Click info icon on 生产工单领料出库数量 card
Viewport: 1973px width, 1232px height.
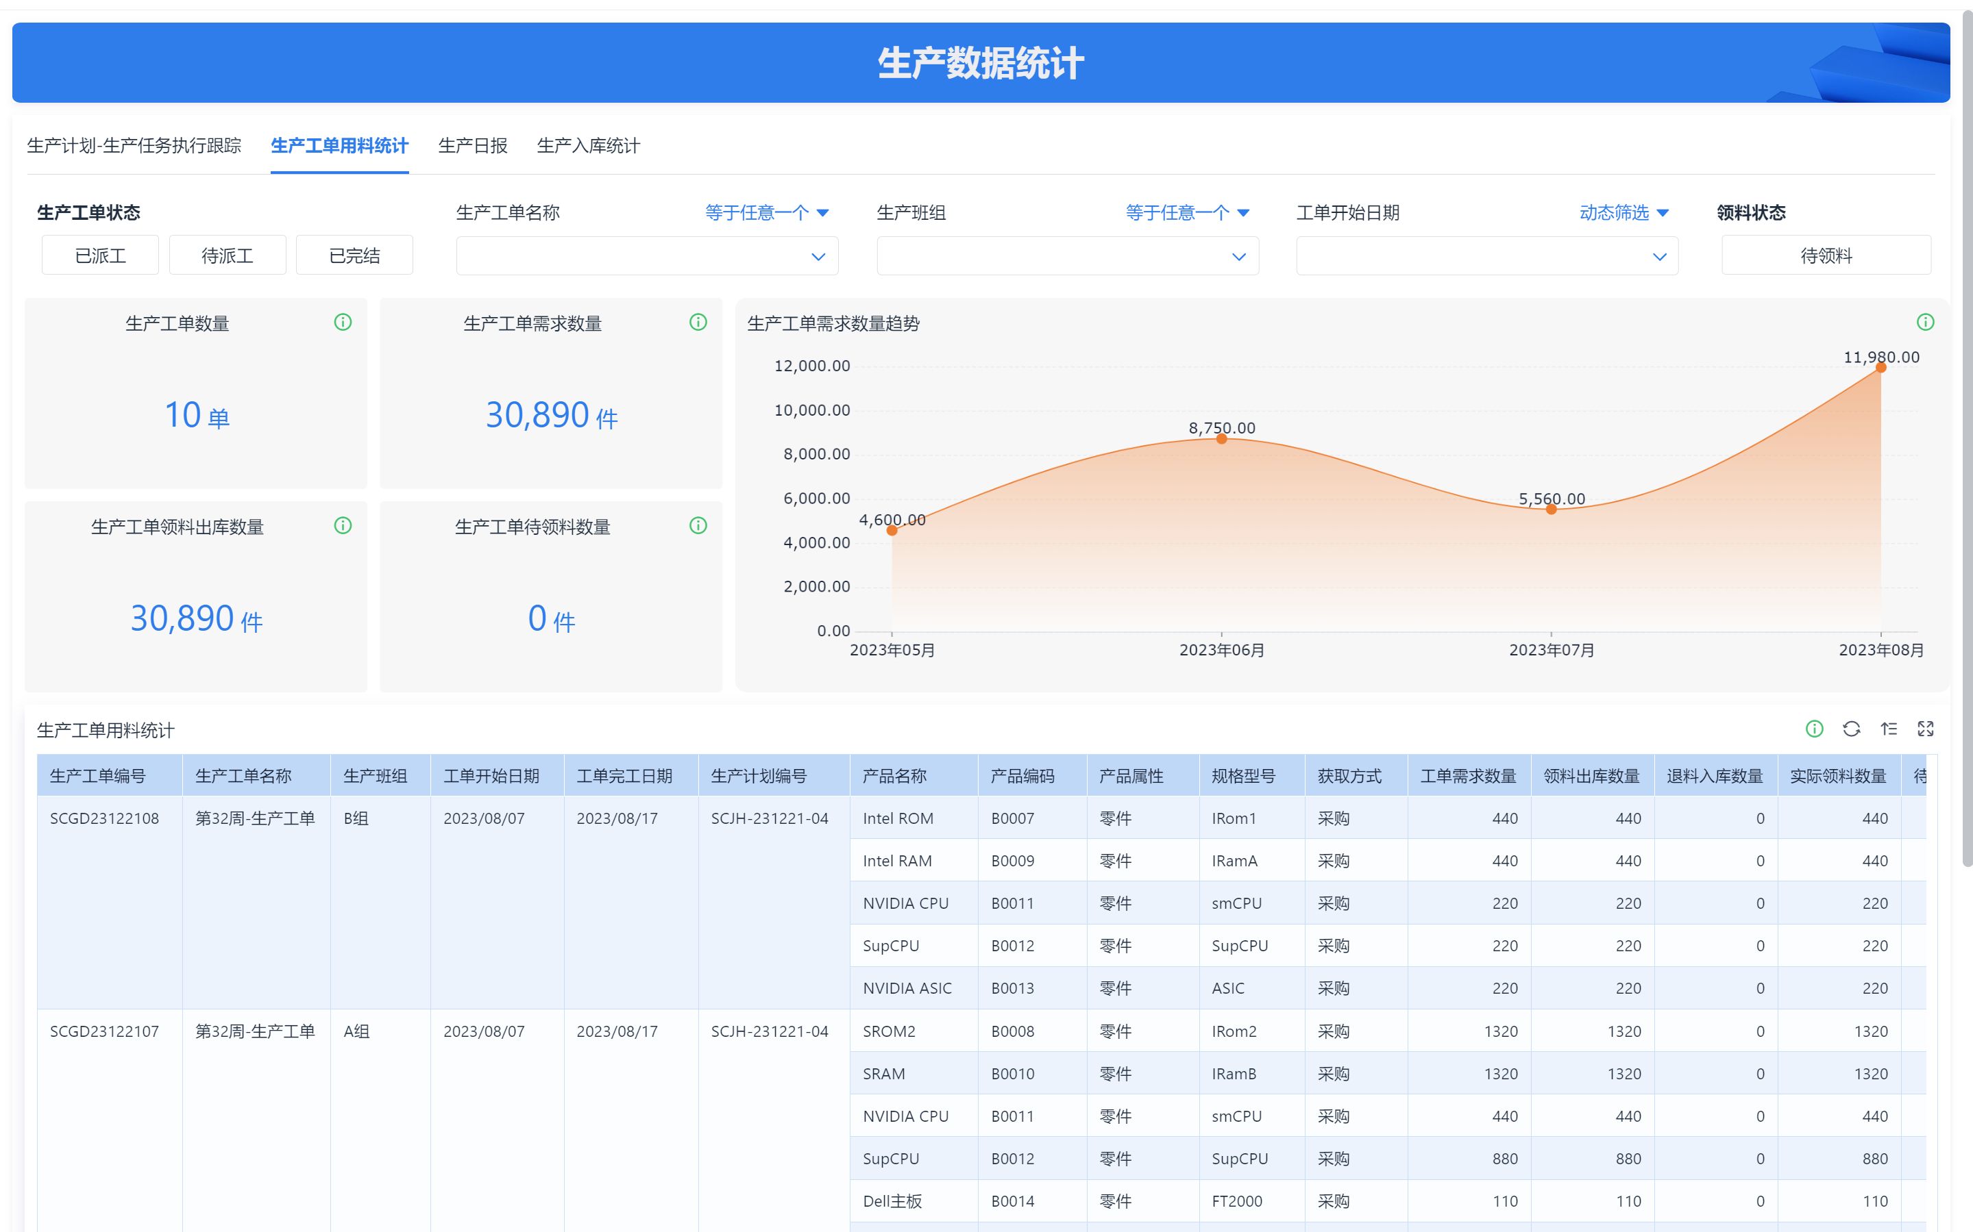pyautogui.click(x=343, y=525)
